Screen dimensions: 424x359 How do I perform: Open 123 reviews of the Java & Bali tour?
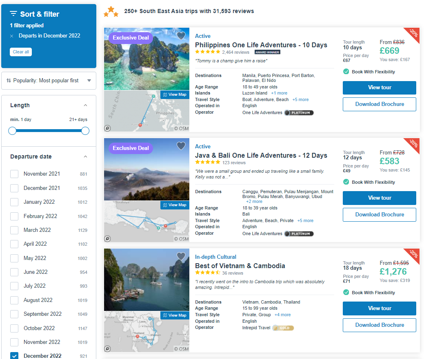click(x=234, y=163)
